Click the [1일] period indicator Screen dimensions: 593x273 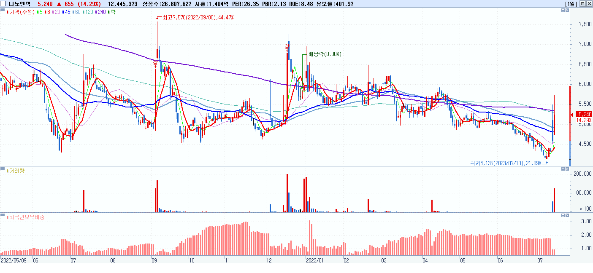point(570,4)
